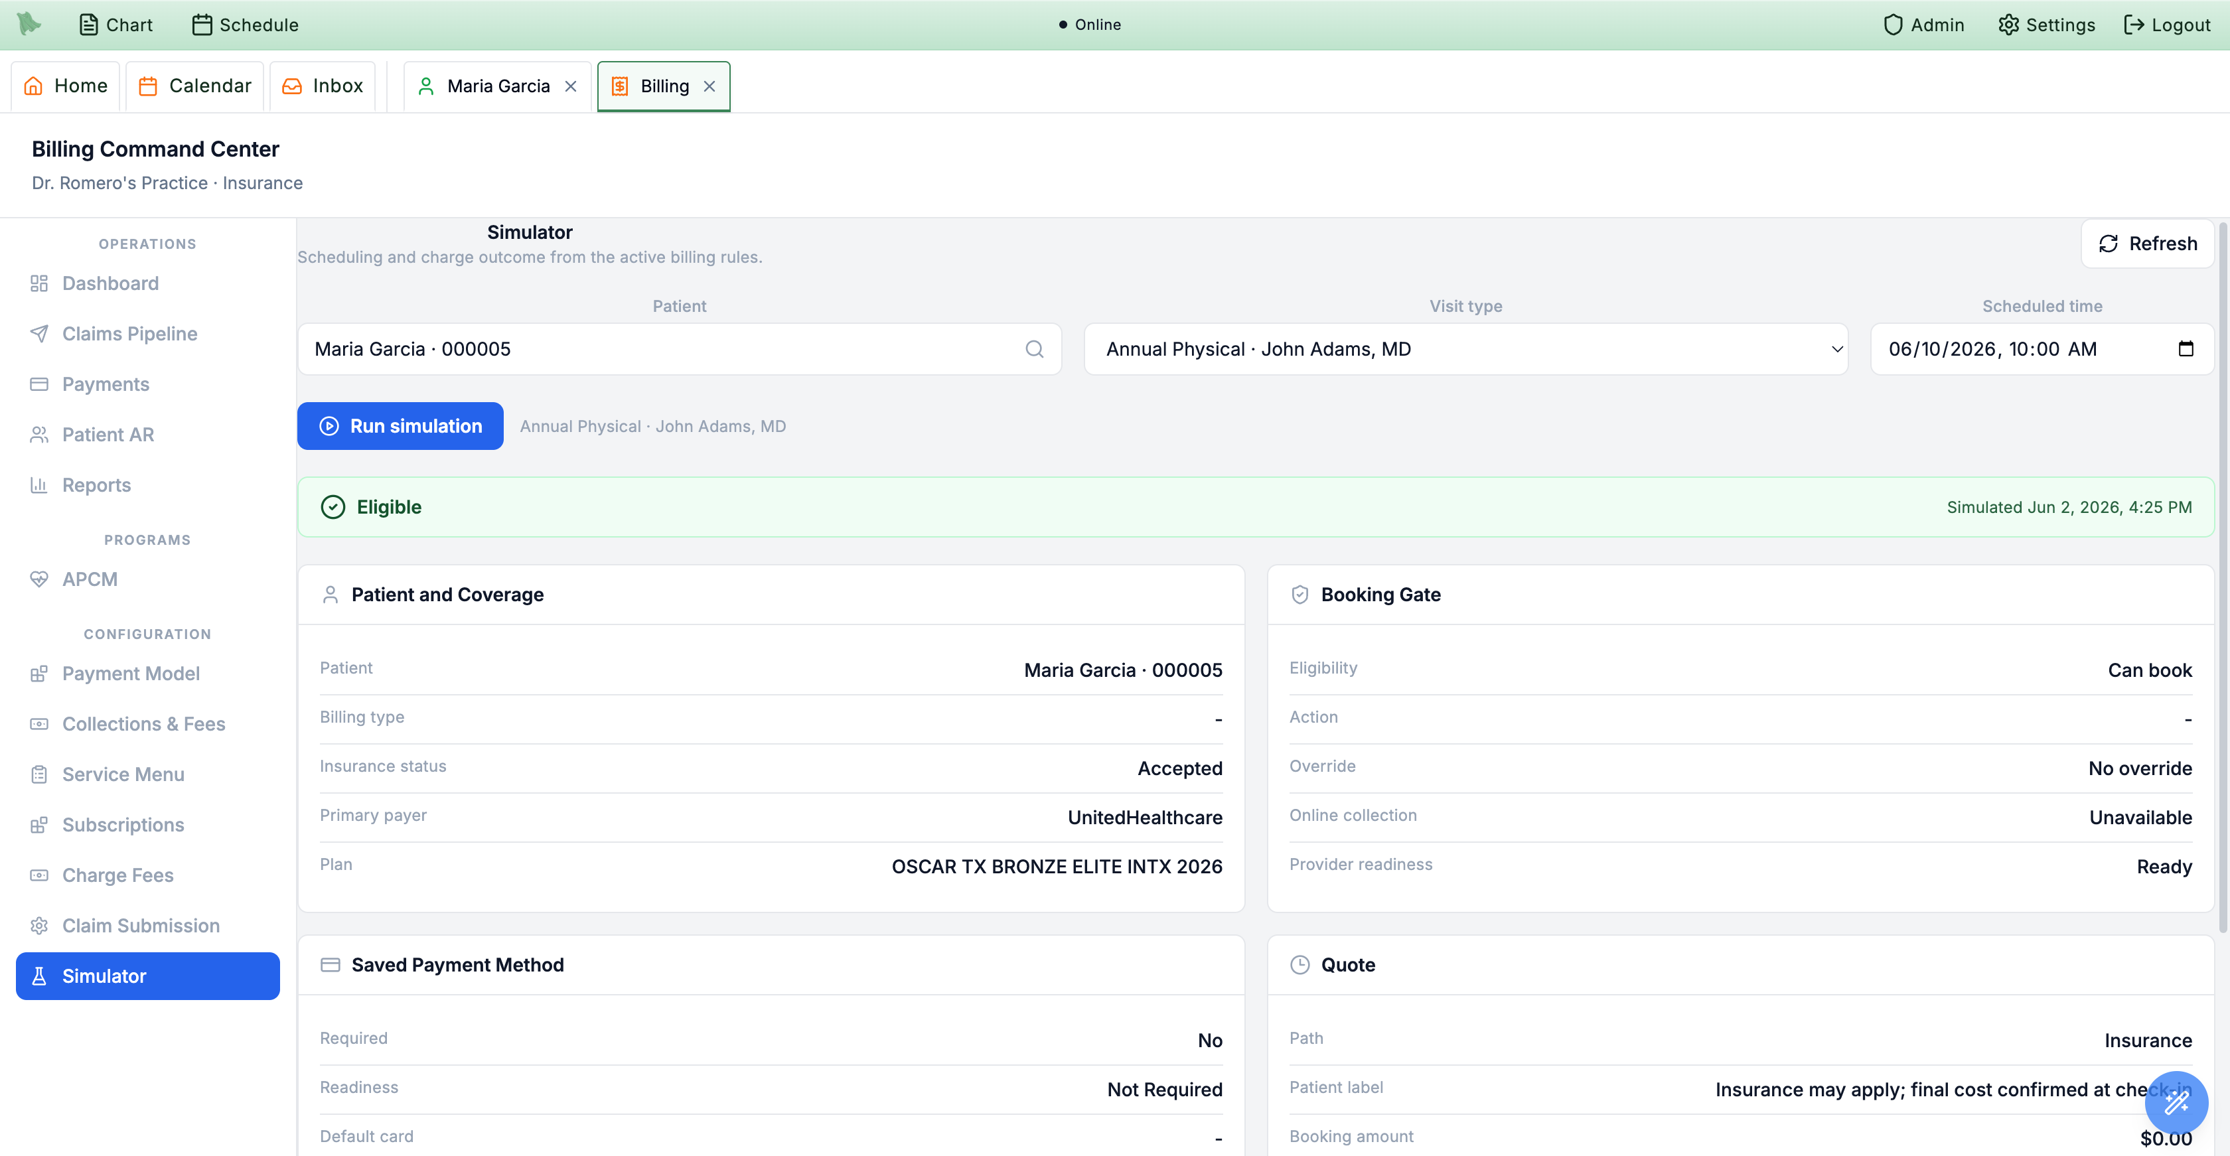
Task: Close the Billing tab
Action: click(x=709, y=86)
